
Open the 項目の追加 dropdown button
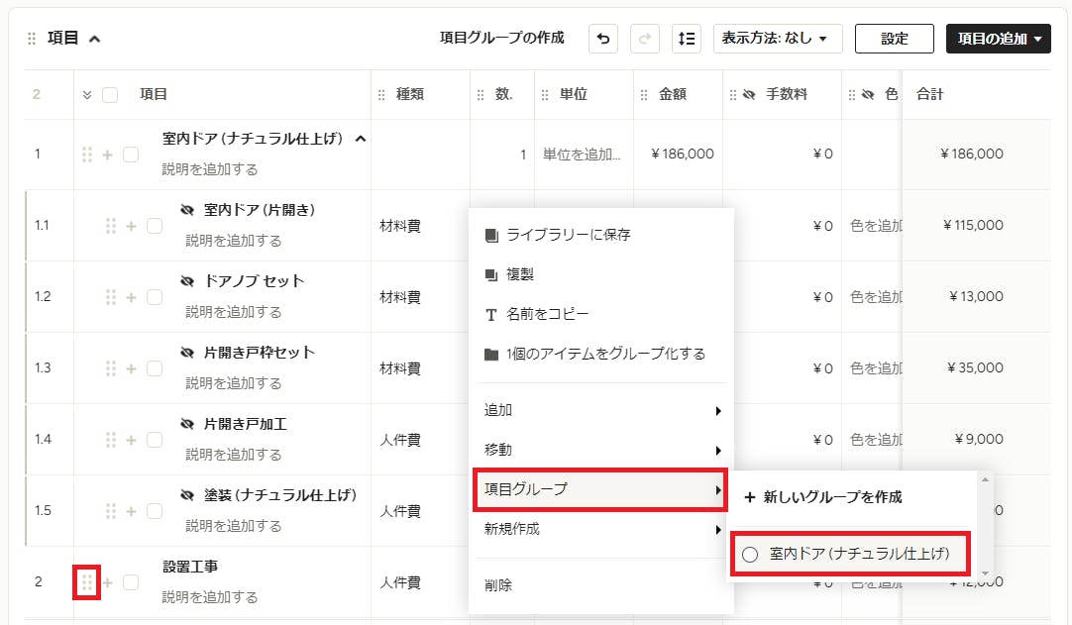[x=998, y=39]
